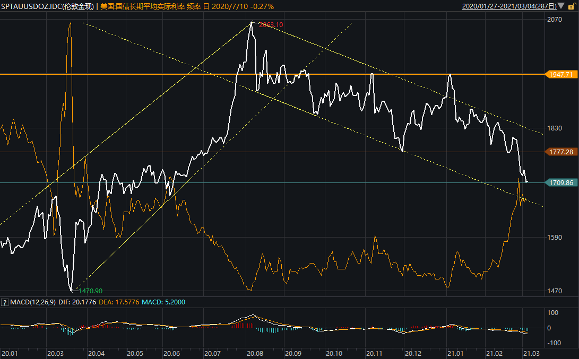
Task: Click the 1709.86 teal price tag
Action: pos(561,182)
